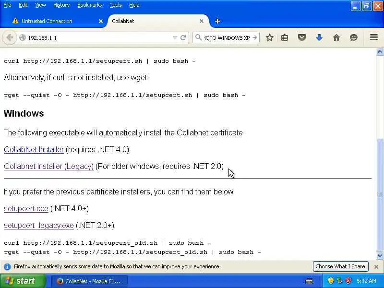The width and height of the screenshot is (384, 288).
Task: Open the Bookmarks menu
Action: (x=89, y=5)
